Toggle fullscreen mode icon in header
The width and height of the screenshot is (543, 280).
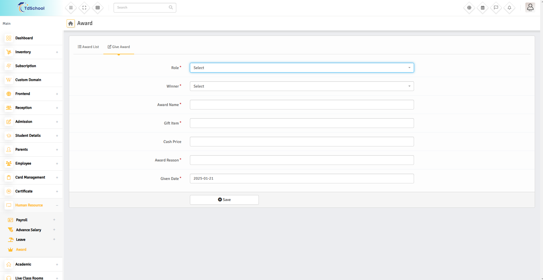click(x=84, y=8)
